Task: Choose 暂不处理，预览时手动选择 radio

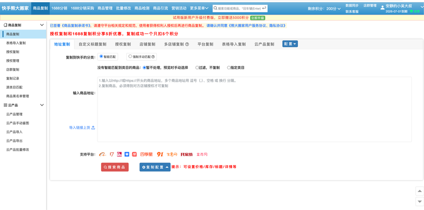Action: coord(144,68)
